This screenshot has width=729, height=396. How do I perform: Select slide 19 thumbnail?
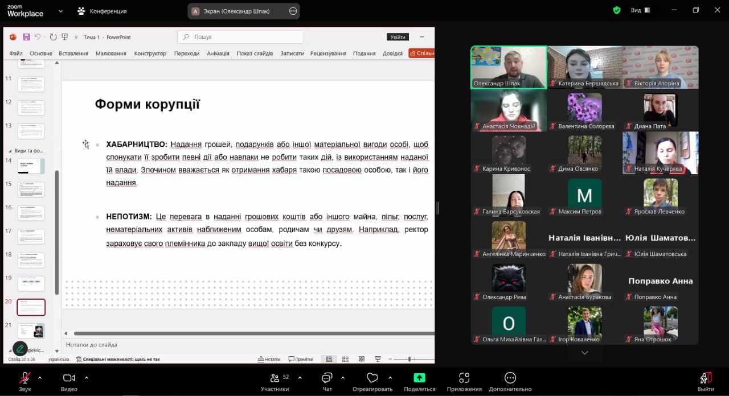(31, 284)
